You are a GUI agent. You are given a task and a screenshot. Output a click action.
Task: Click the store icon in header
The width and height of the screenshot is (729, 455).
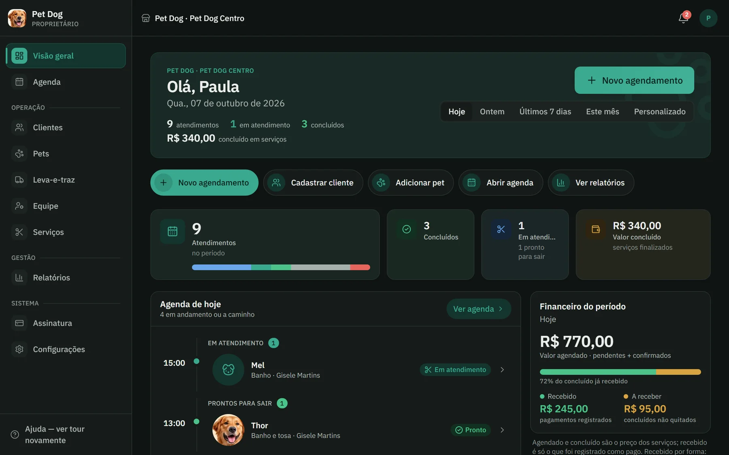coord(146,18)
